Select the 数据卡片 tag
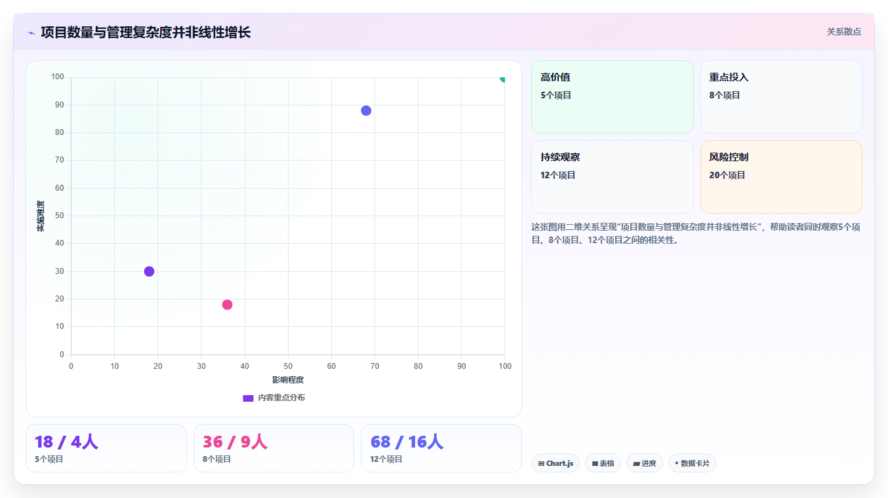Screen dimensions: 888x498 coord(692,463)
